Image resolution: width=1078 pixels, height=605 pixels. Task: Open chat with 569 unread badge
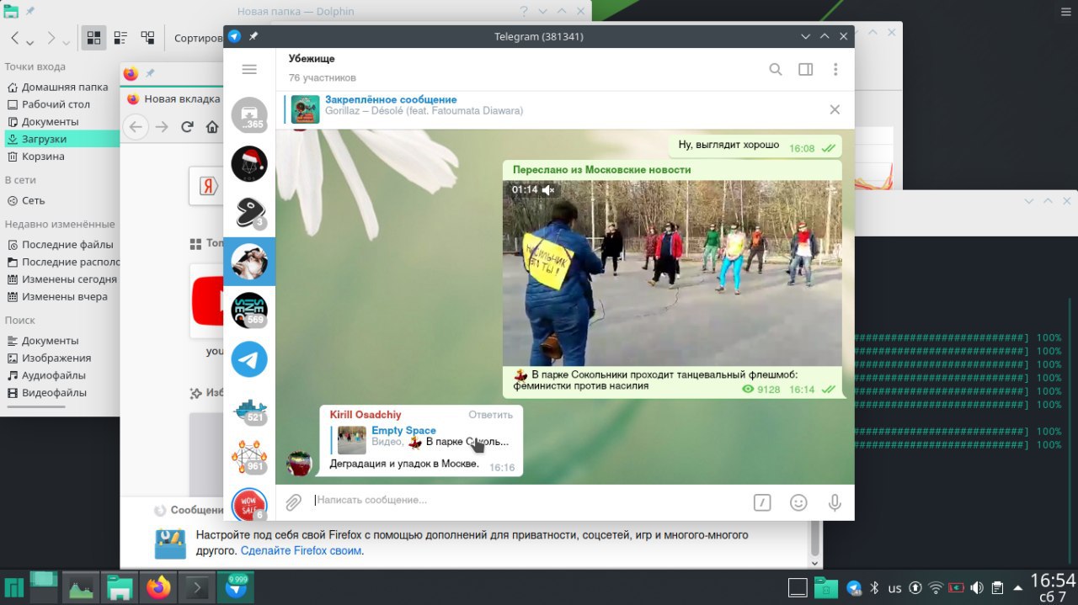(249, 310)
